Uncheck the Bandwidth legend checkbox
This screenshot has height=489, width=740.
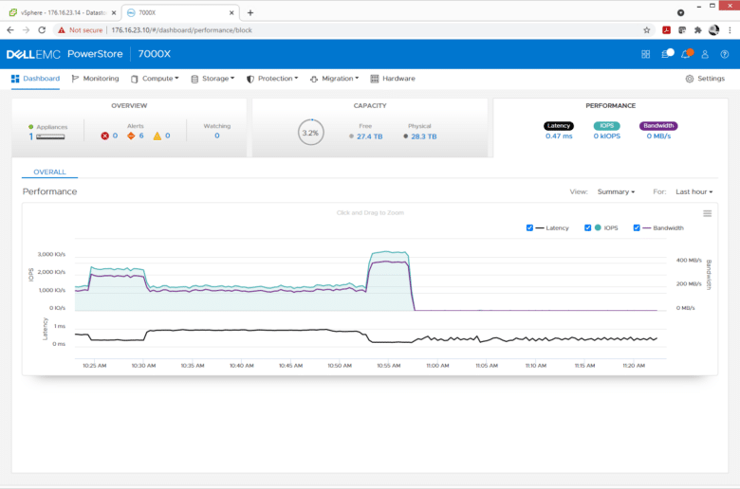coord(637,227)
